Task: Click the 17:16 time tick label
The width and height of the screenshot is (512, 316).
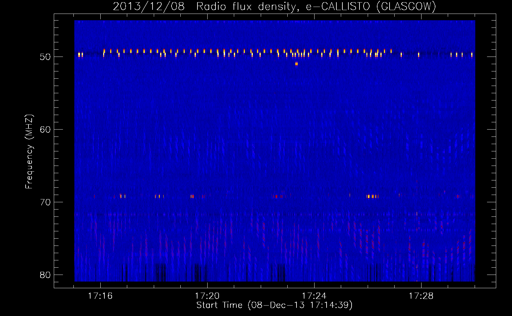Action: coord(100,296)
